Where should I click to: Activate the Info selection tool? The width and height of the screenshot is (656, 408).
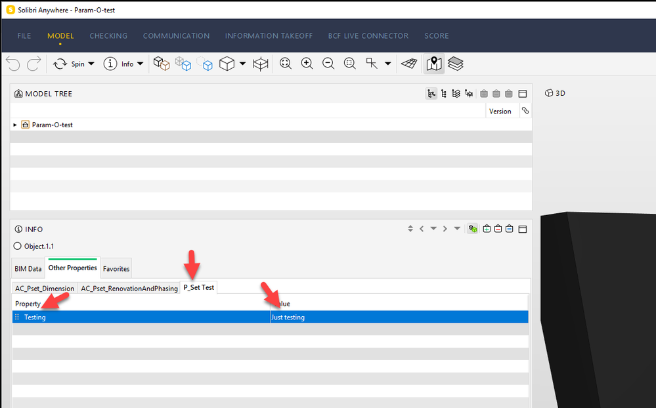coord(118,64)
